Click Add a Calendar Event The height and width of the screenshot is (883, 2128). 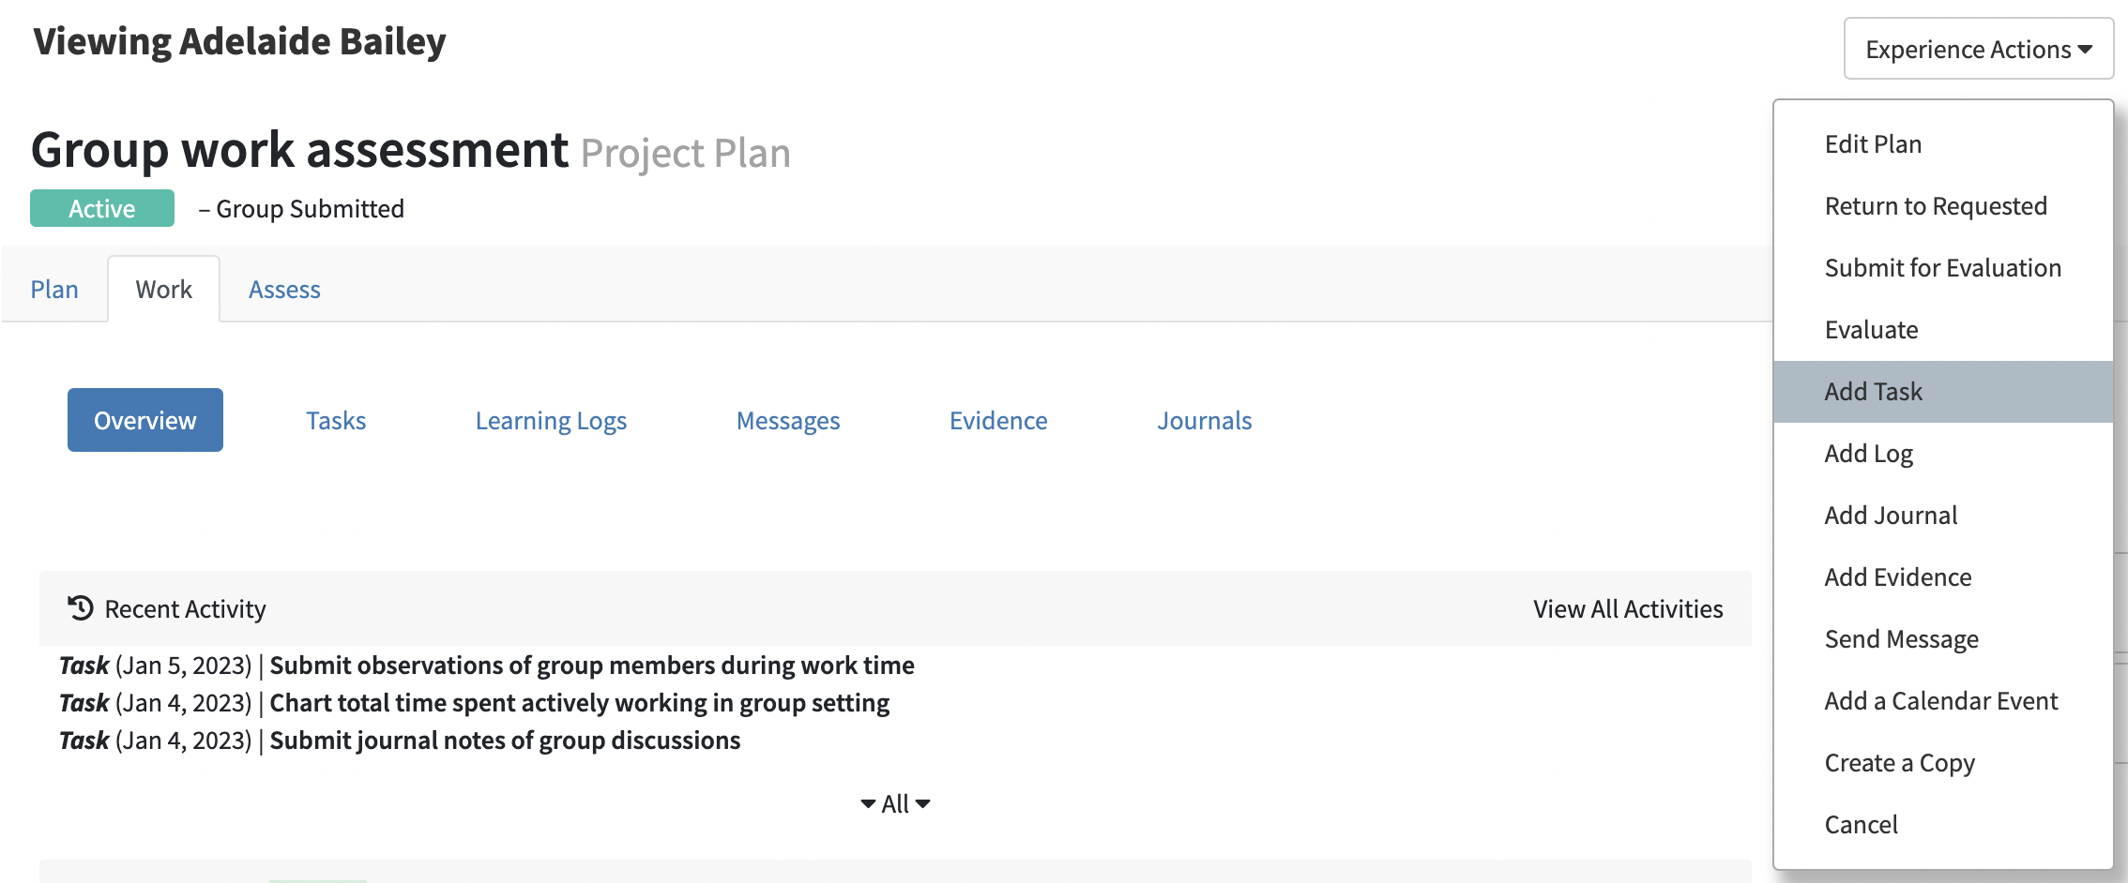1940,701
